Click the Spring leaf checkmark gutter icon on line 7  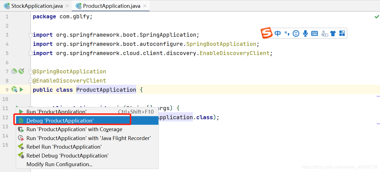[21, 71]
